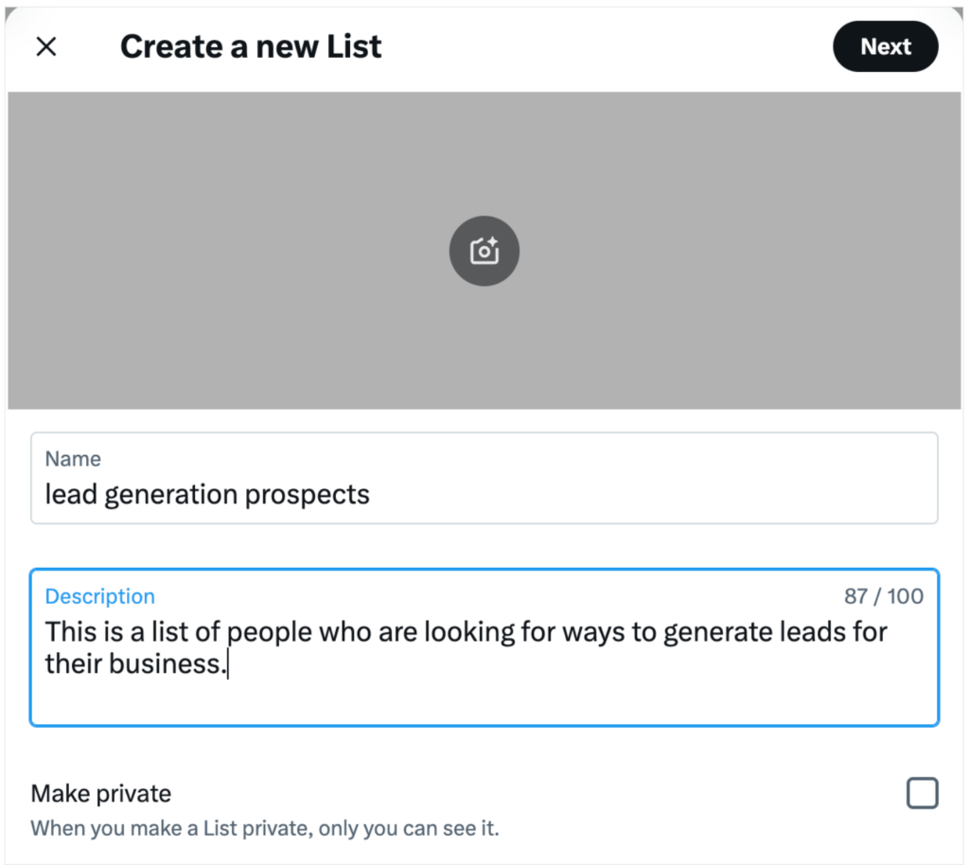
Task: Check the box to make the List private
Action: (922, 793)
